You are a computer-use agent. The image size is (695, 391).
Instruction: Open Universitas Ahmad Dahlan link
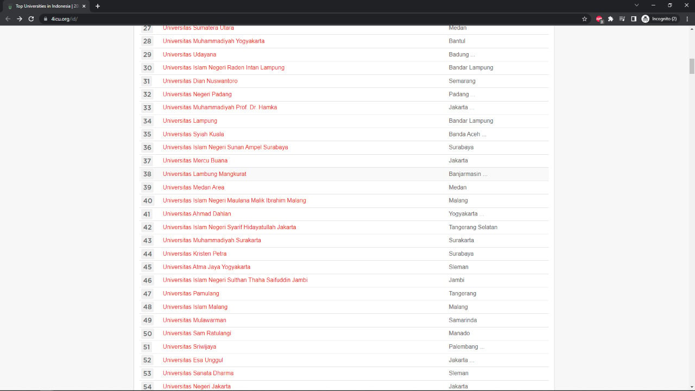(197, 214)
